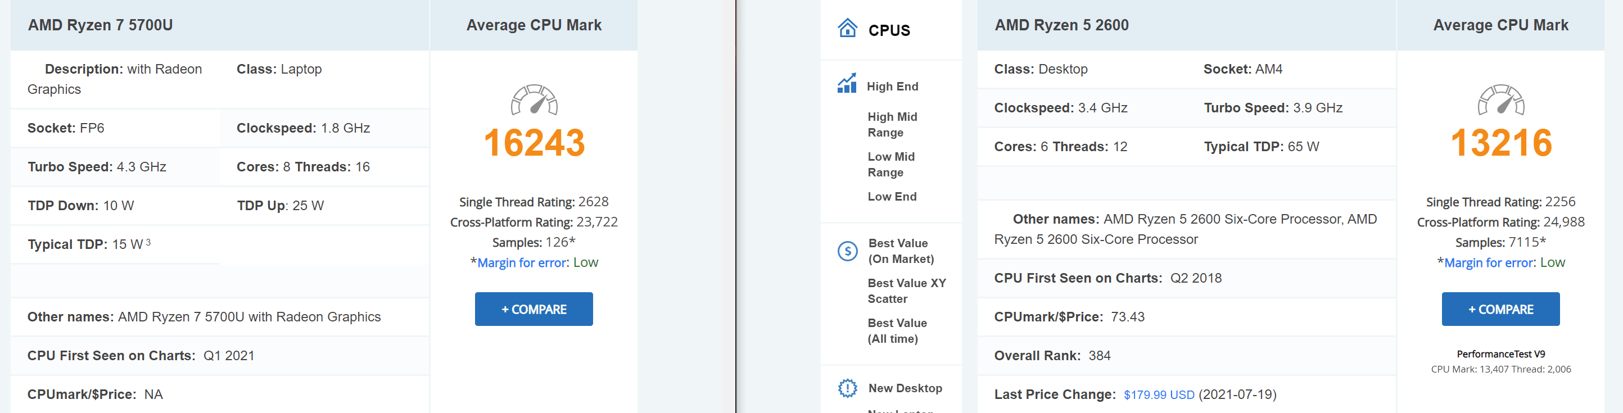Click Average CPU Mark header above 13216
1623x413 pixels.
(1501, 25)
